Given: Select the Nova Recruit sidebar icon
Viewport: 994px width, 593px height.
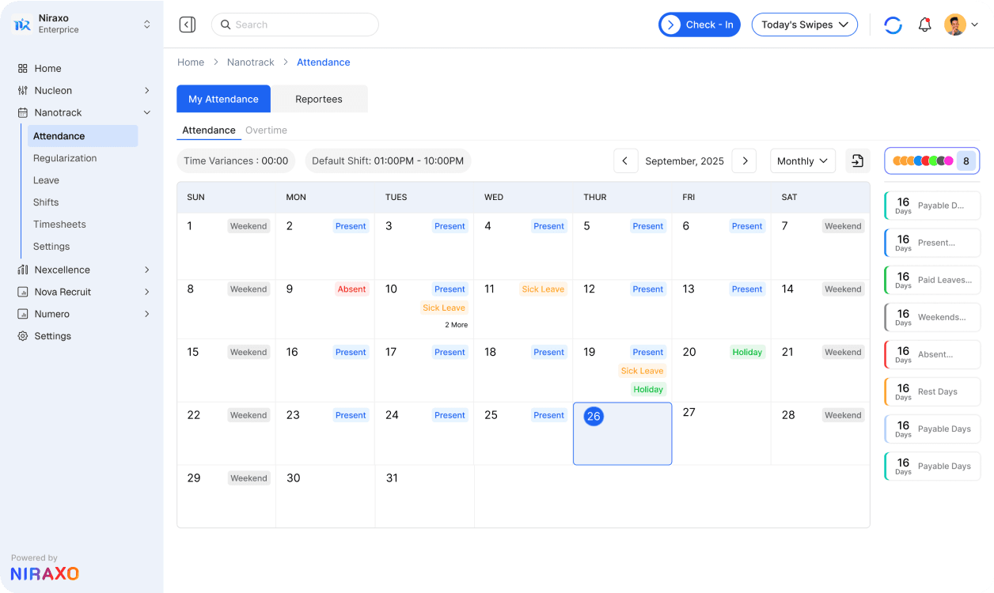Looking at the screenshot, I should click(22, 292).
